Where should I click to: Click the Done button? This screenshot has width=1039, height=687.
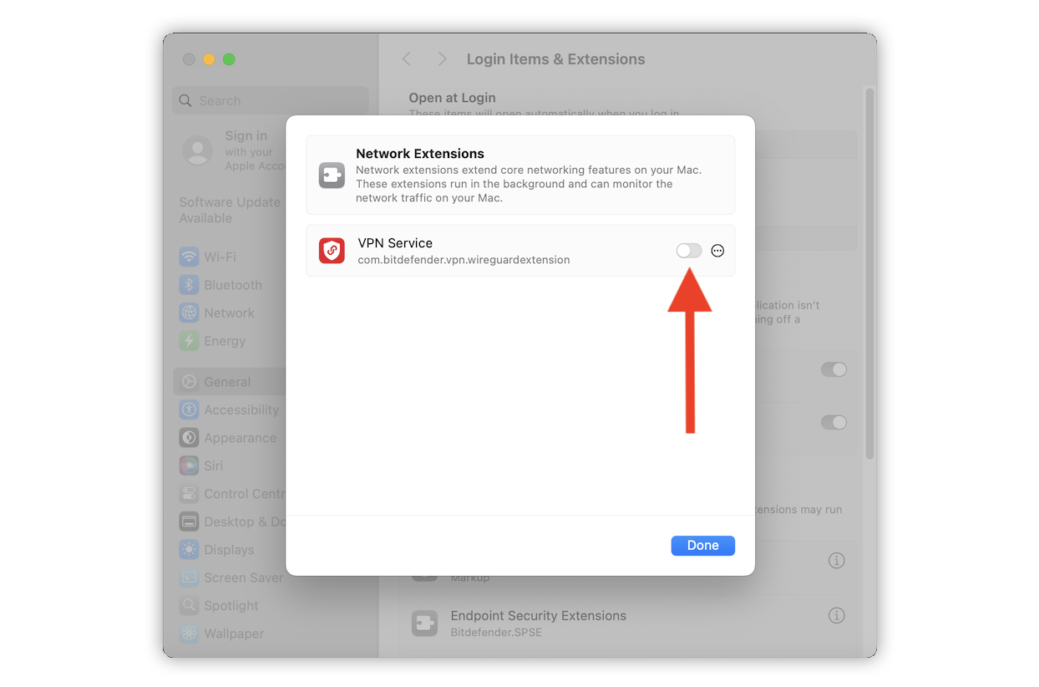pos(702,545)
